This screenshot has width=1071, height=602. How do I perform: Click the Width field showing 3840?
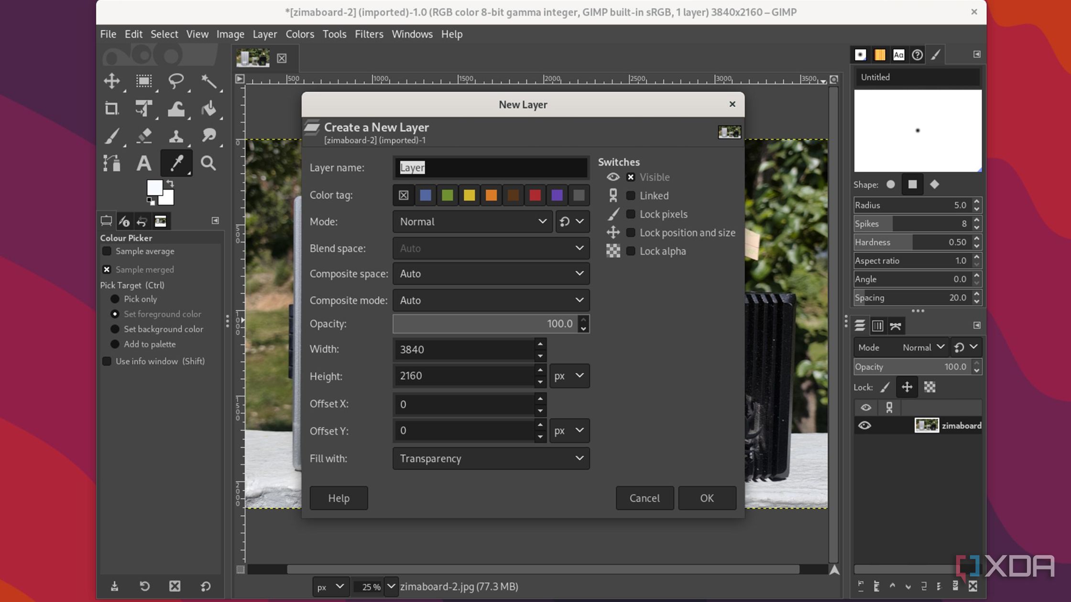[x=464, y=350]
